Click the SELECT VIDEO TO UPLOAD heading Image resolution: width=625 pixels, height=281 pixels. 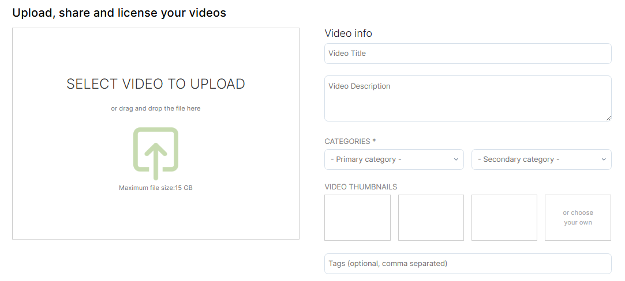[155, 84]
